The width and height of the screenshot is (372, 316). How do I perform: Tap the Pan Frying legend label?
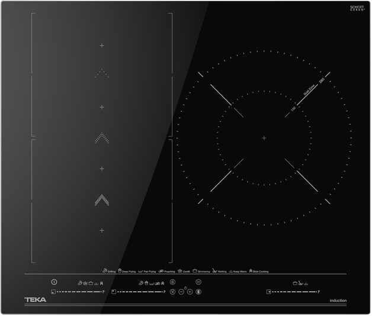coord(150,272)
